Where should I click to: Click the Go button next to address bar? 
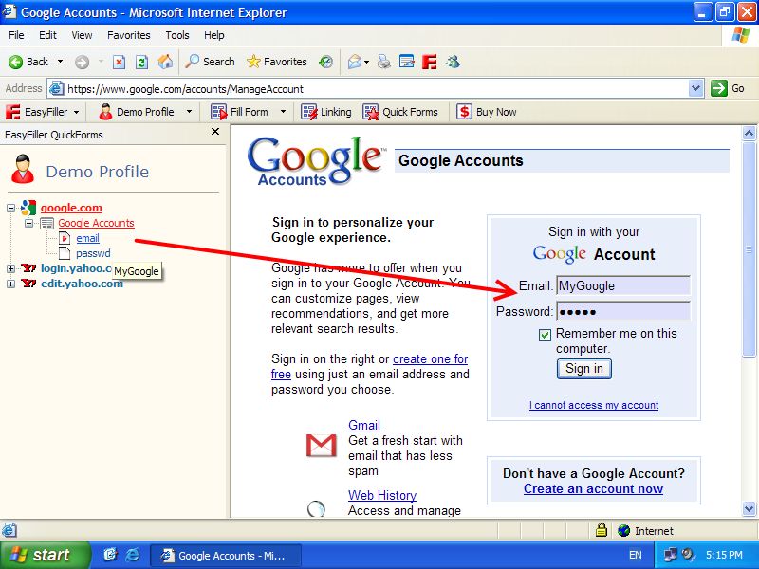pos(727,88)
